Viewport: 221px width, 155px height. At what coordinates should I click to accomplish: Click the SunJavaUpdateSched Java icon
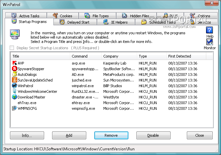click(15, 80)
